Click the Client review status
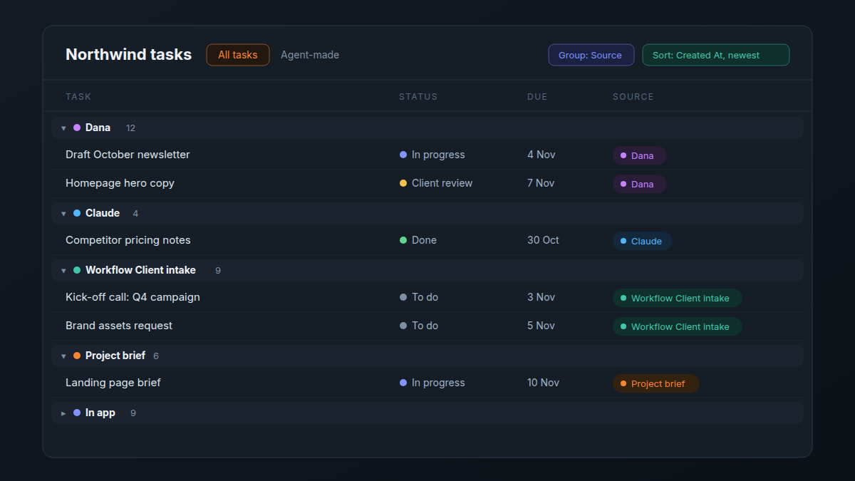Screen dimensions: 855x481 click(x=436, y=183)
